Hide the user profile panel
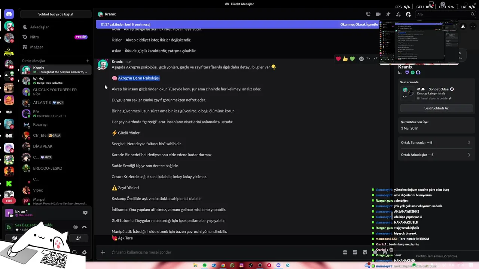This screenshot has height=269, width=479. (x=408, y=14)
